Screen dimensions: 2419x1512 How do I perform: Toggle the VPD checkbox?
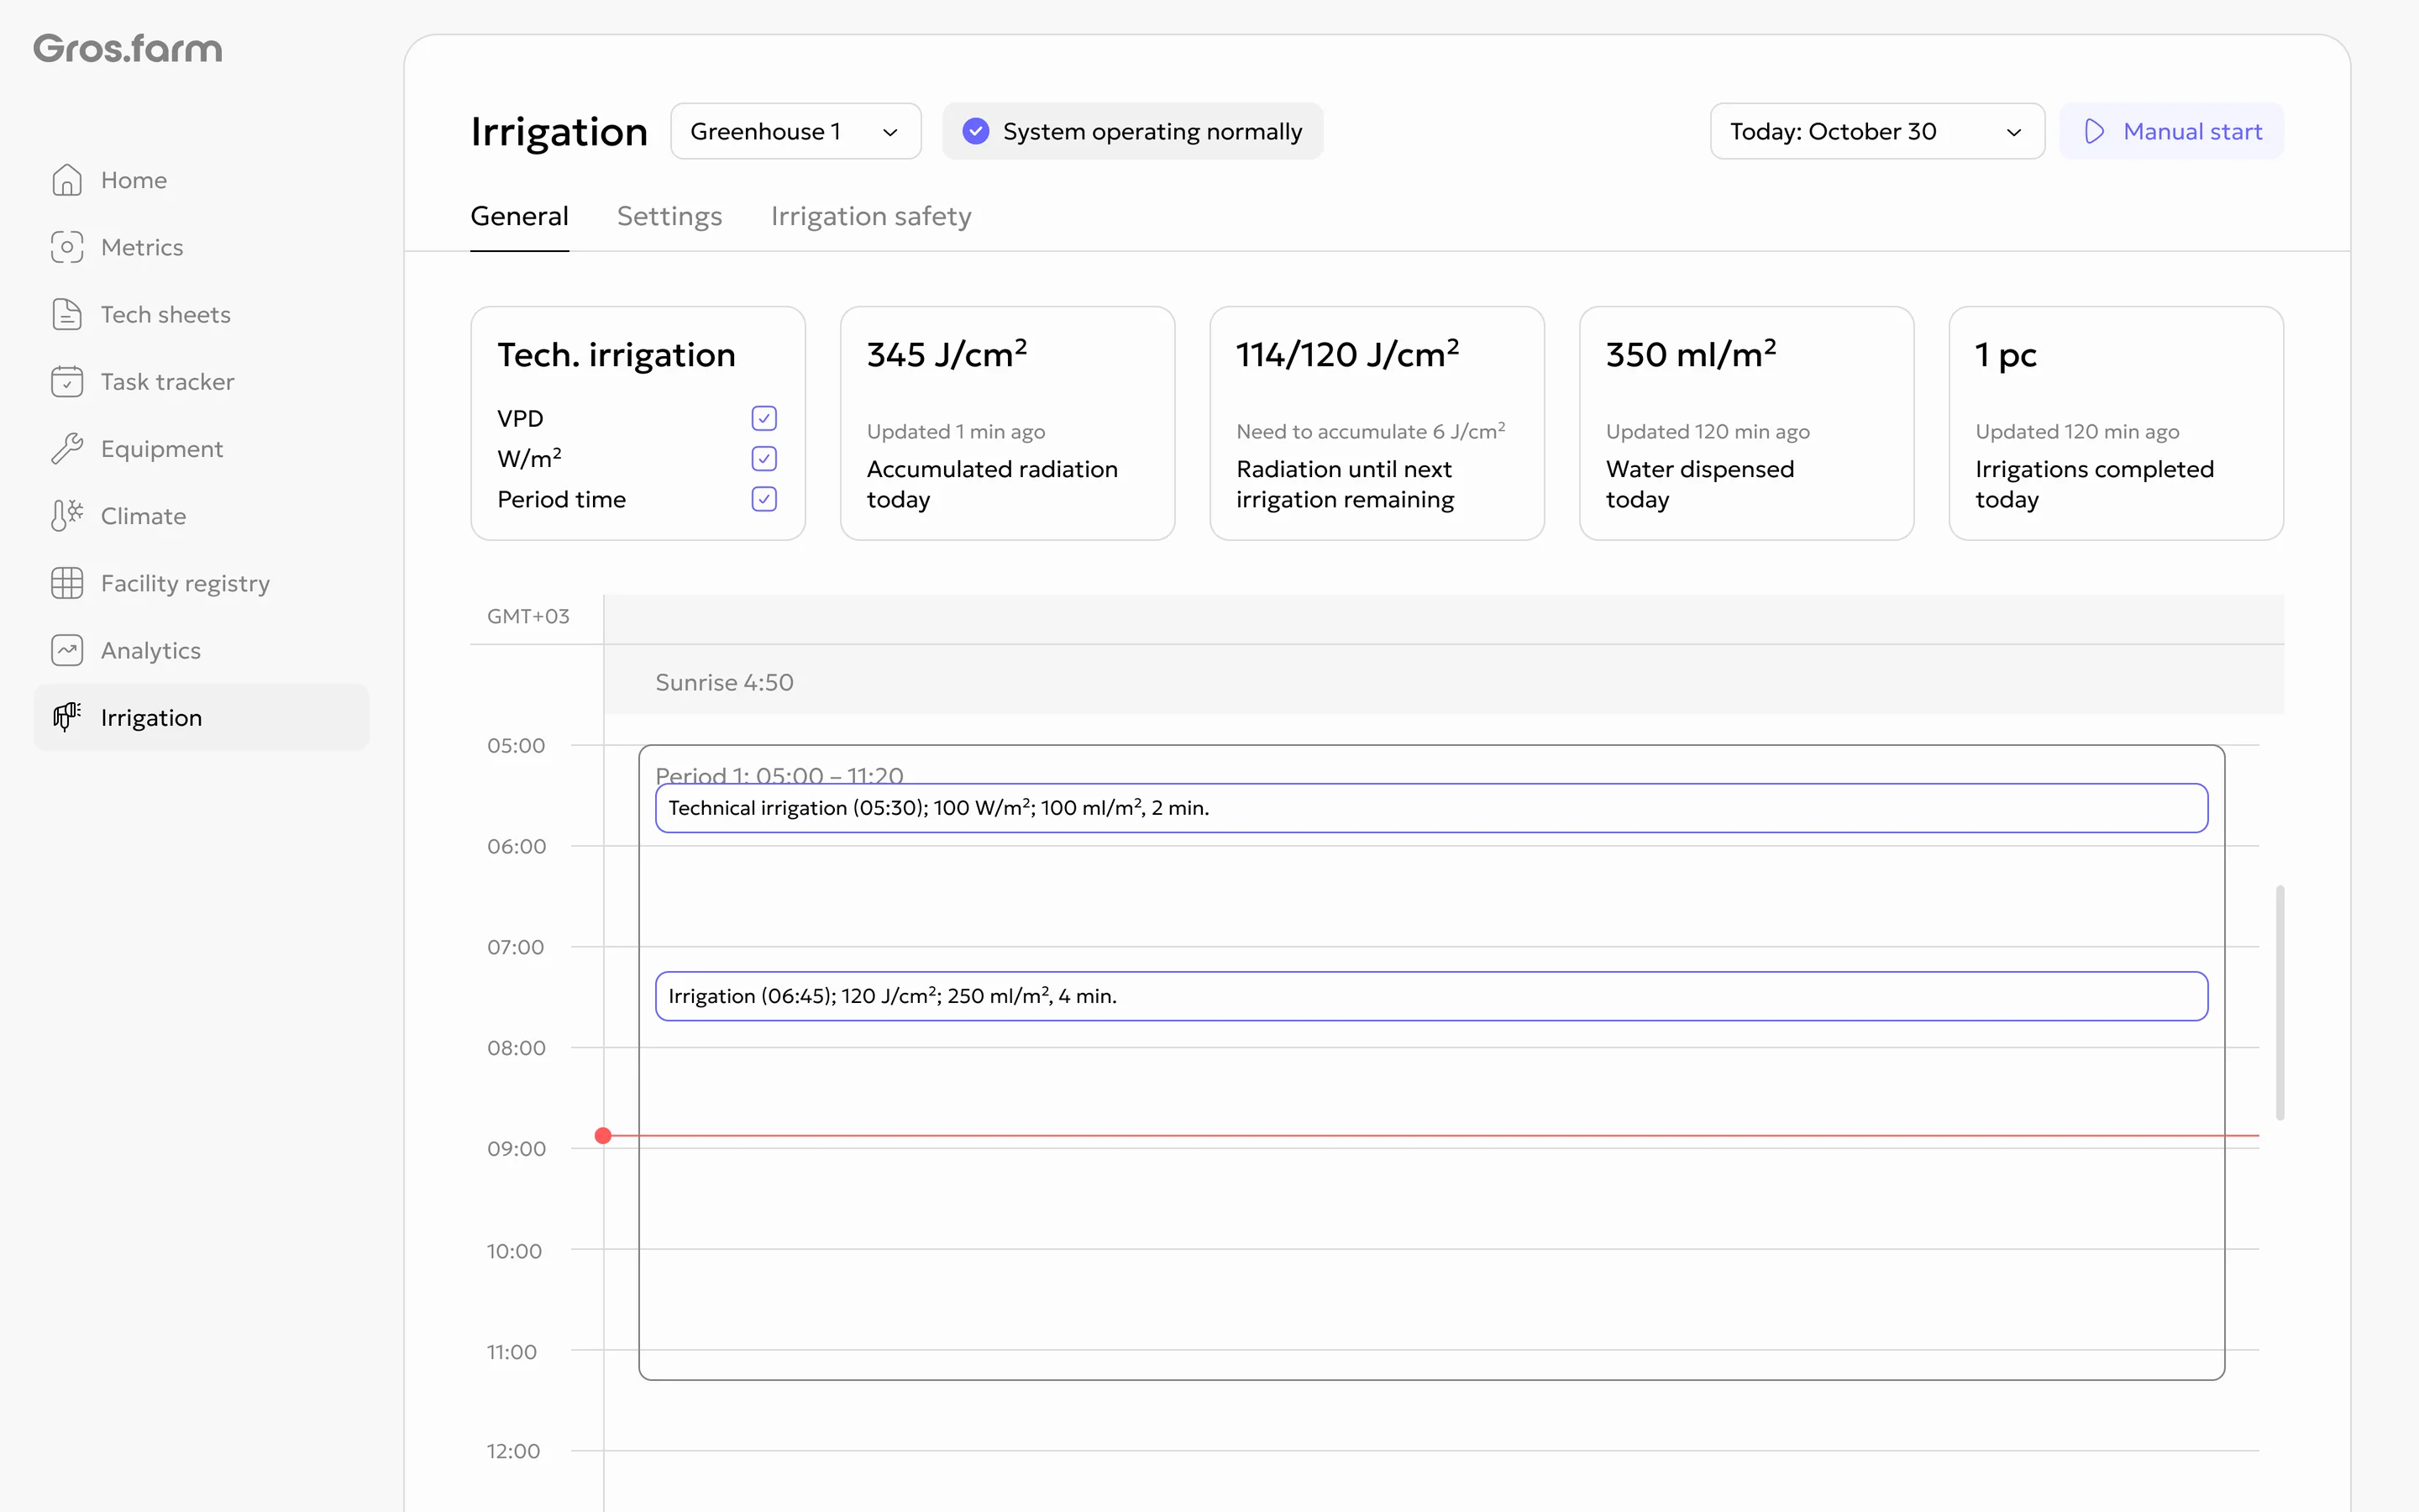point(763,418)
